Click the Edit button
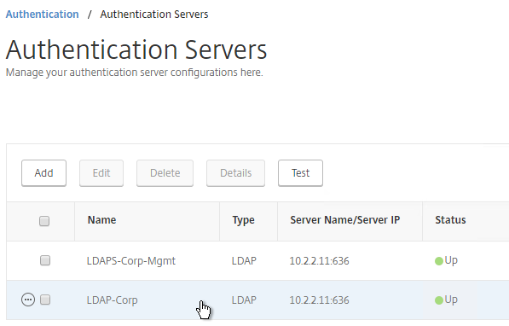Viewport: 509px width, 326px height. 101,173
